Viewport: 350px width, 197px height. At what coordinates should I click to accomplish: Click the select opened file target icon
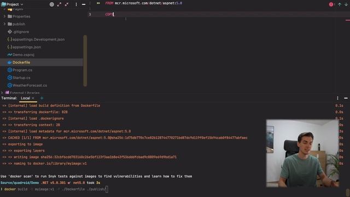pyautogui.click(x=52, y=4)
